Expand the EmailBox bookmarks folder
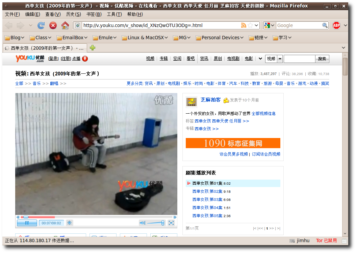 72,38
